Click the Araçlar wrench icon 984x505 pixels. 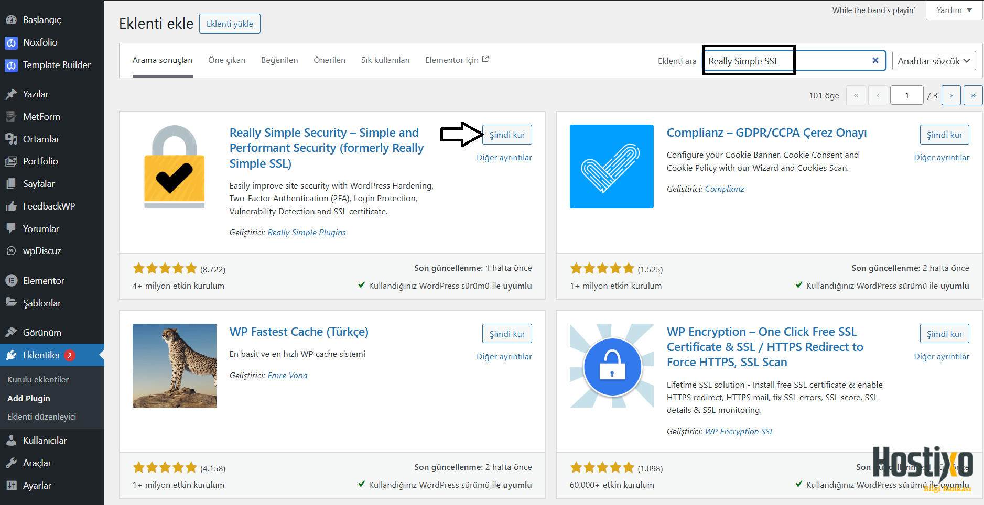pyautogui.click(x=11, y=463)
